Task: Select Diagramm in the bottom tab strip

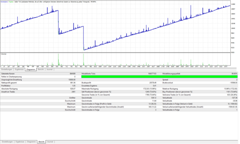Action: pos(31,142)
